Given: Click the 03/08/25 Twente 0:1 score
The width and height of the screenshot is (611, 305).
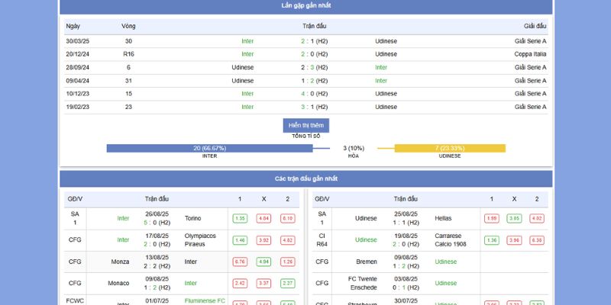Looking at the screenshot, I should point(406,287).
